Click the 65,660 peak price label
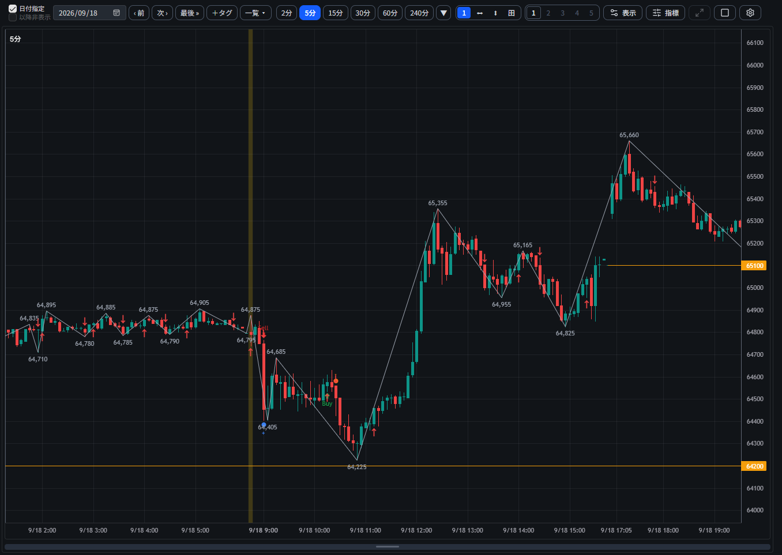The image size is (782, 555). tap(629, 135)
